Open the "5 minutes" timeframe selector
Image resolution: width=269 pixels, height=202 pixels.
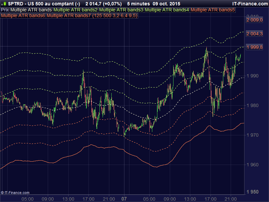tap(138, 3)
